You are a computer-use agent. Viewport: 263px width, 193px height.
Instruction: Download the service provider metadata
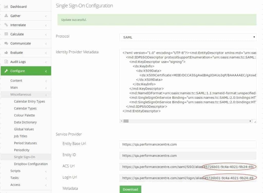pos(130,189)
